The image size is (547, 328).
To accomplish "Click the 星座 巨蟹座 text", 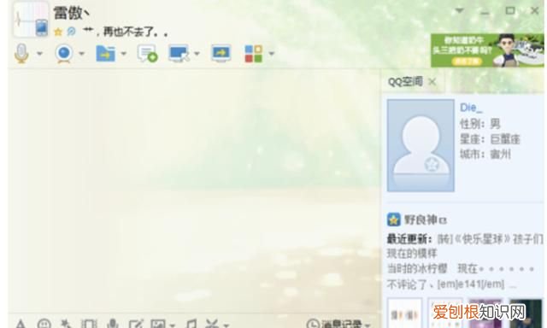I will (x=490, y=139).
